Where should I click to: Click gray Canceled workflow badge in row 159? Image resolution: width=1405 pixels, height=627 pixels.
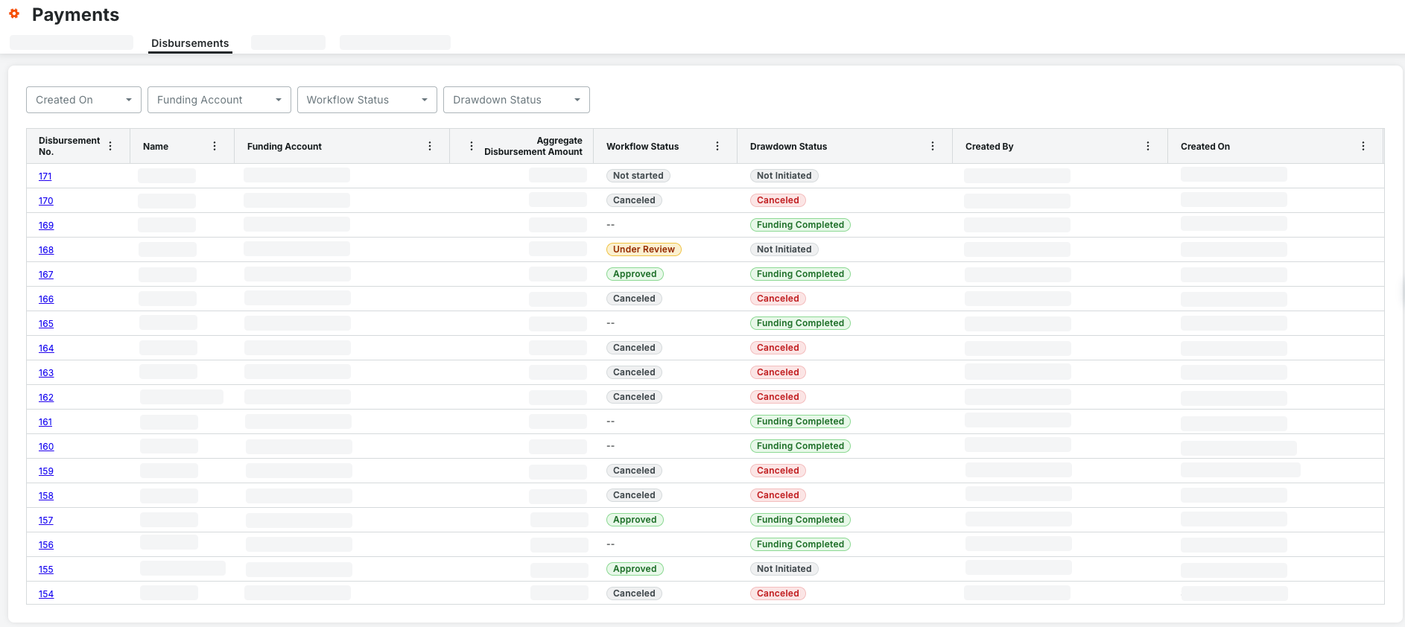click(634, 471)
